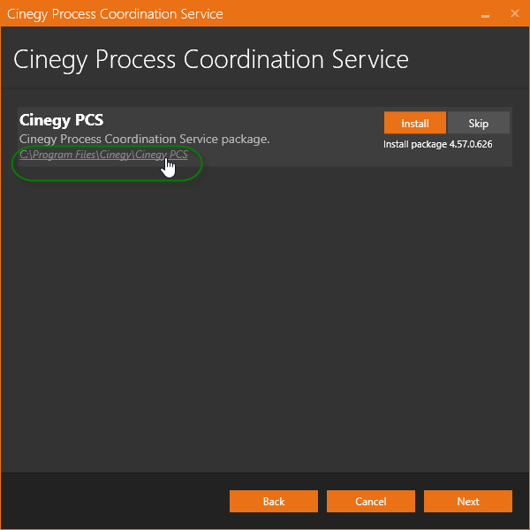Open the C:\Program Files\Cinegy\Cinegy PCS path link
The height and width of the screenshot is (530, 530).
pos(103,155)
